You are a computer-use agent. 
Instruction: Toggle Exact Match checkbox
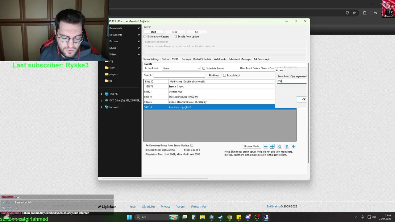(225, 75)
